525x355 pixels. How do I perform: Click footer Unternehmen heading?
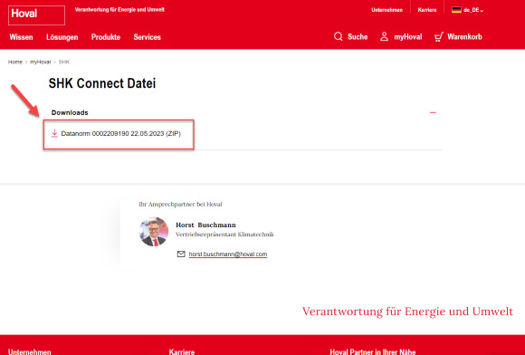click(30, 351)
